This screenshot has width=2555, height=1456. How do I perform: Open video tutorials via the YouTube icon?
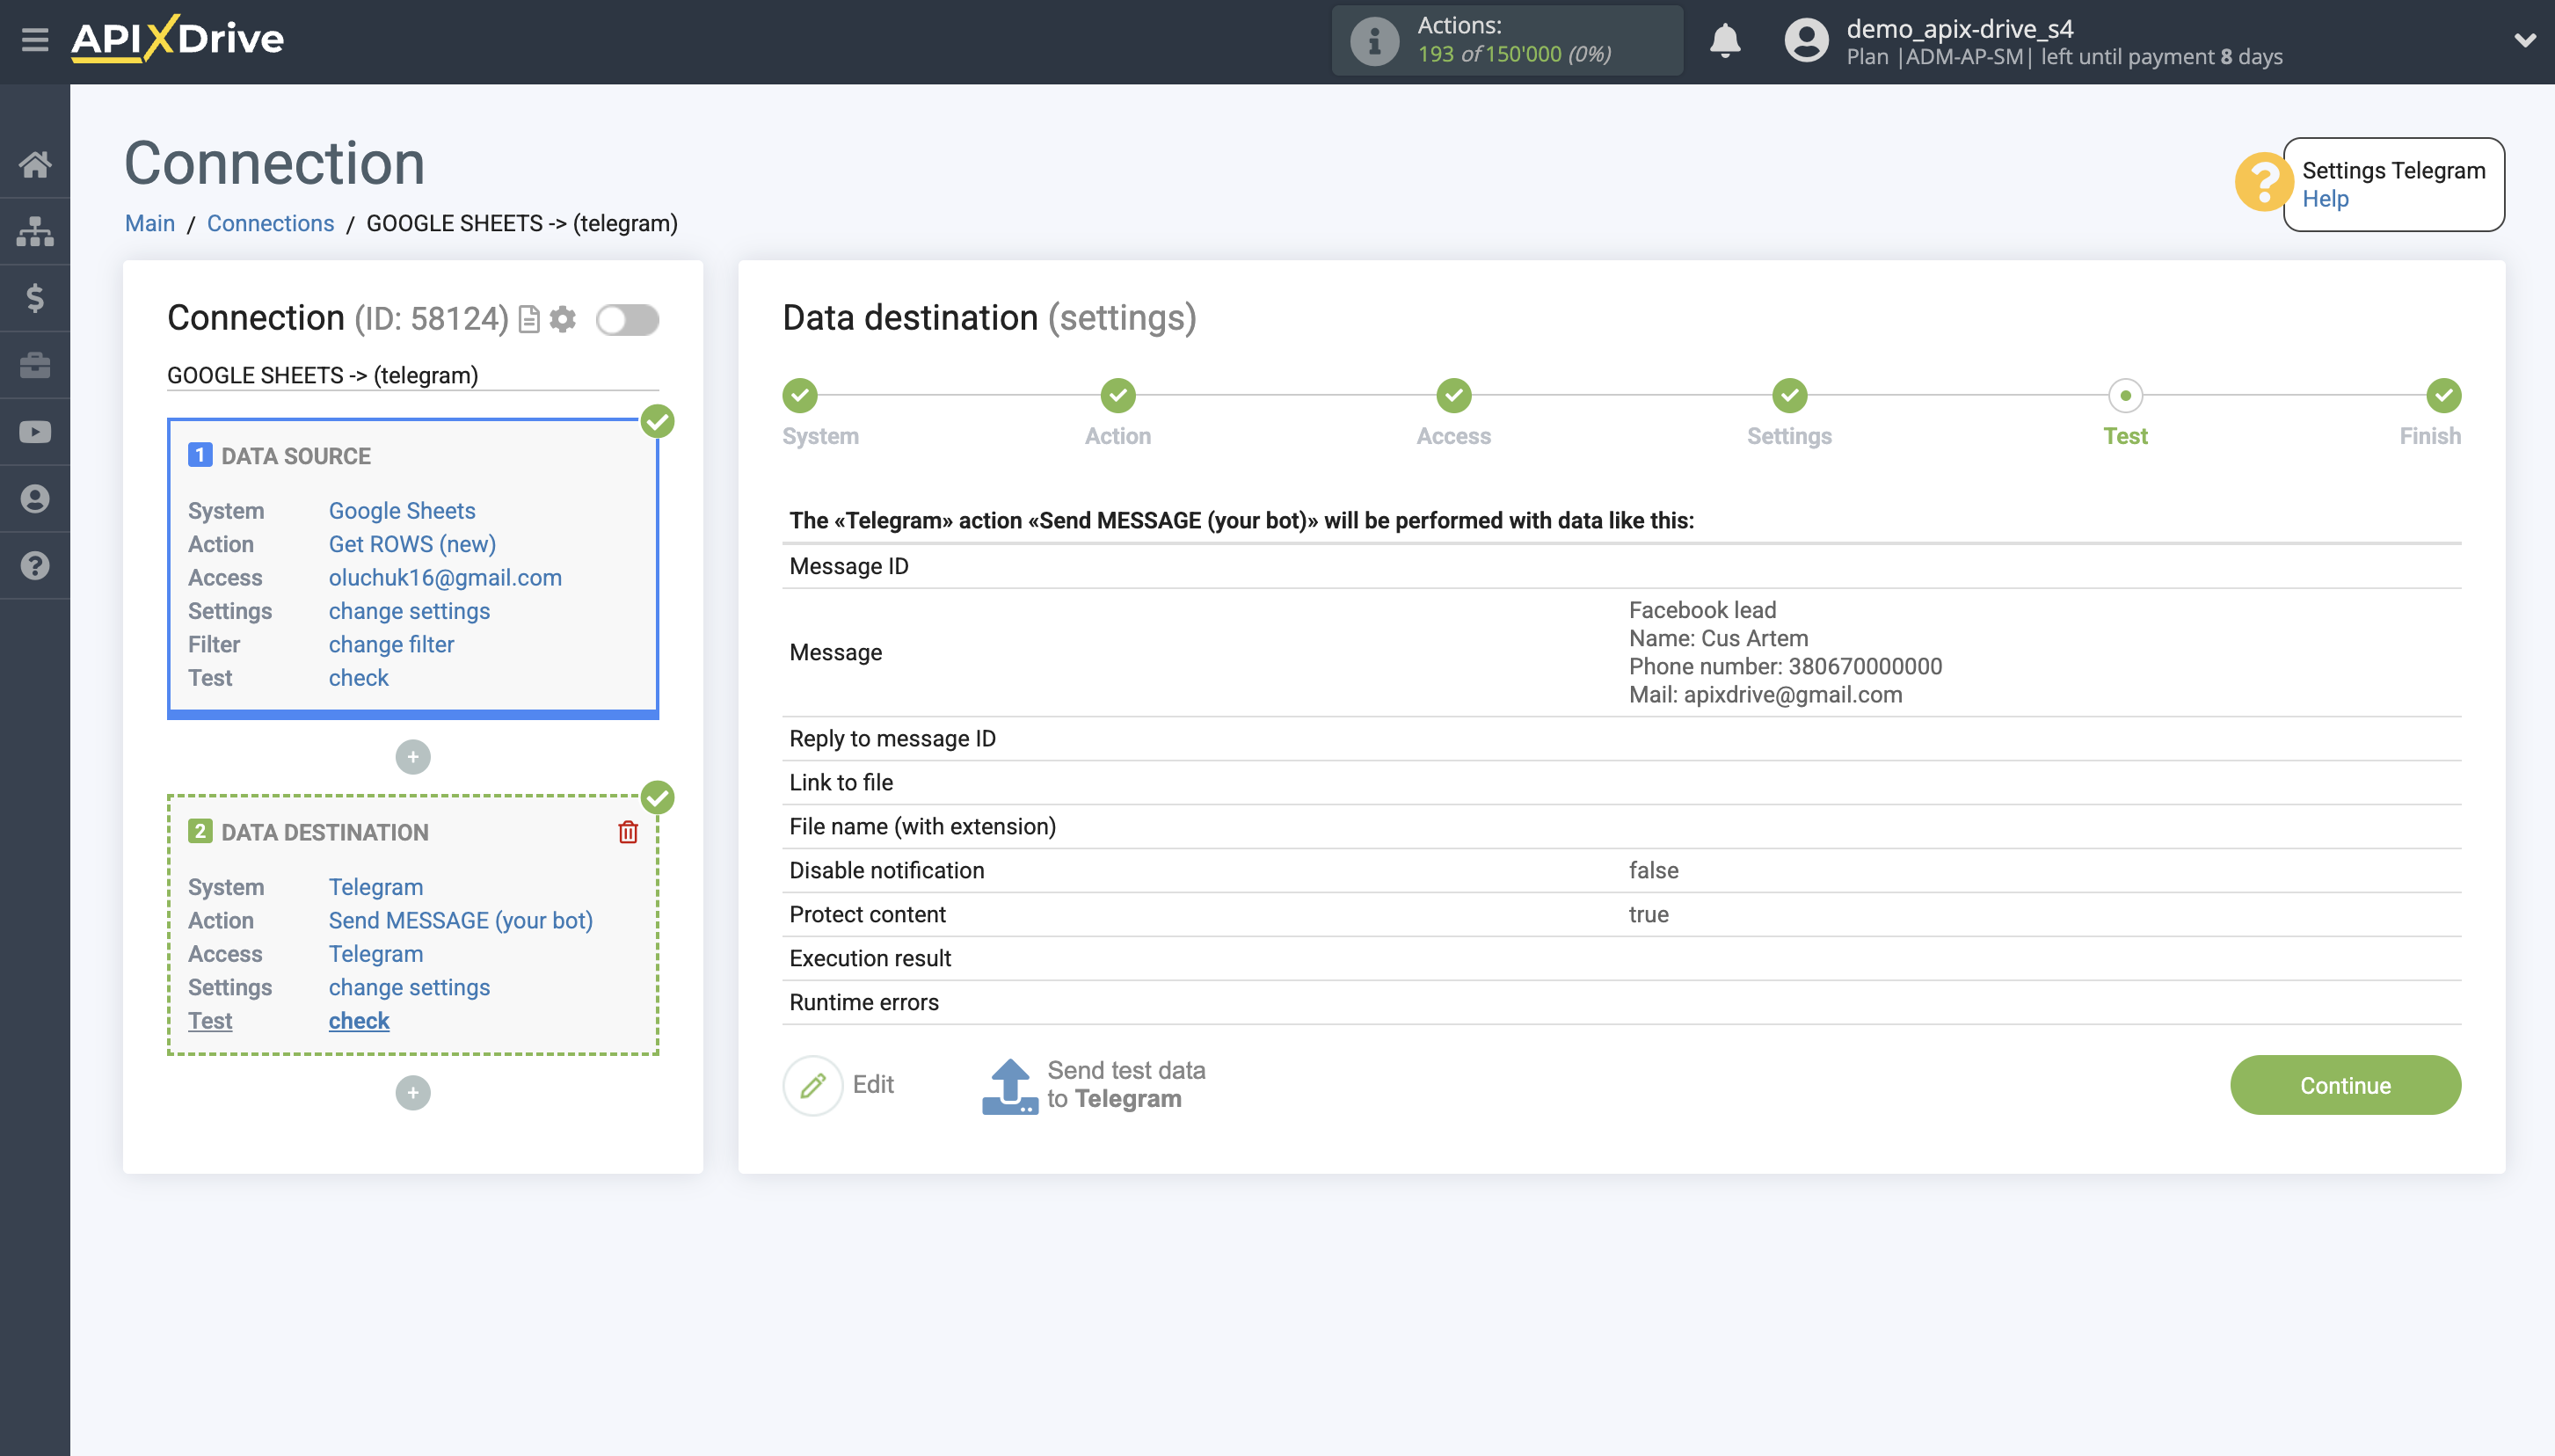click(36, 431)
